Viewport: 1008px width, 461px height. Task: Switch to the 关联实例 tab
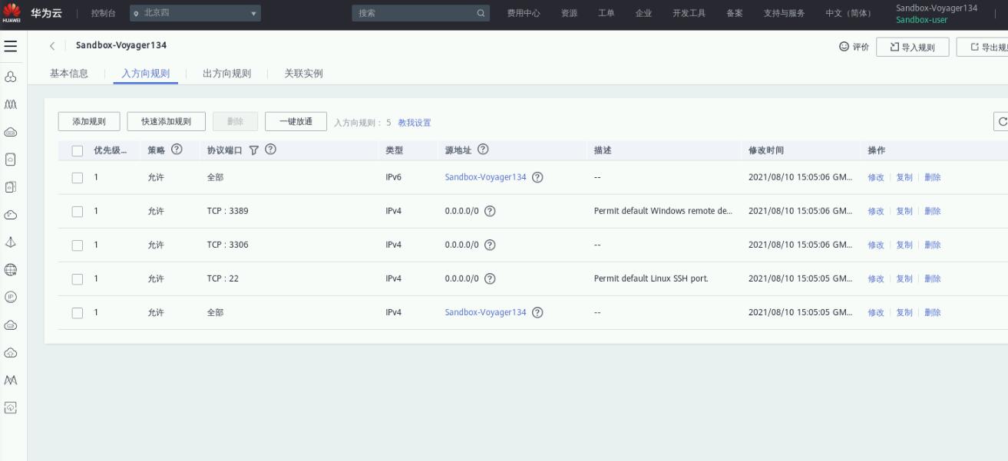[x=303, y=74]
